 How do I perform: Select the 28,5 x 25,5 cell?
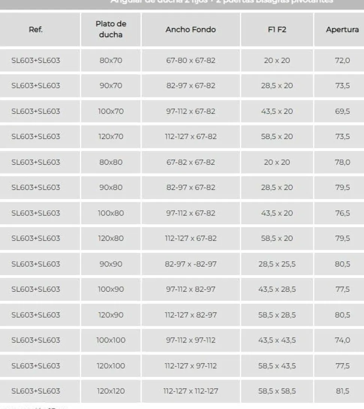(x=277, y=264)
